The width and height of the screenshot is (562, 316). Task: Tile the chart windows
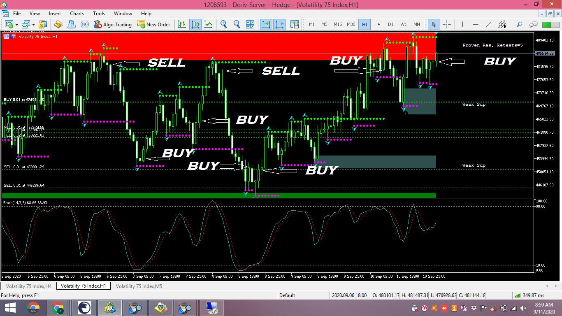point(250,25)
